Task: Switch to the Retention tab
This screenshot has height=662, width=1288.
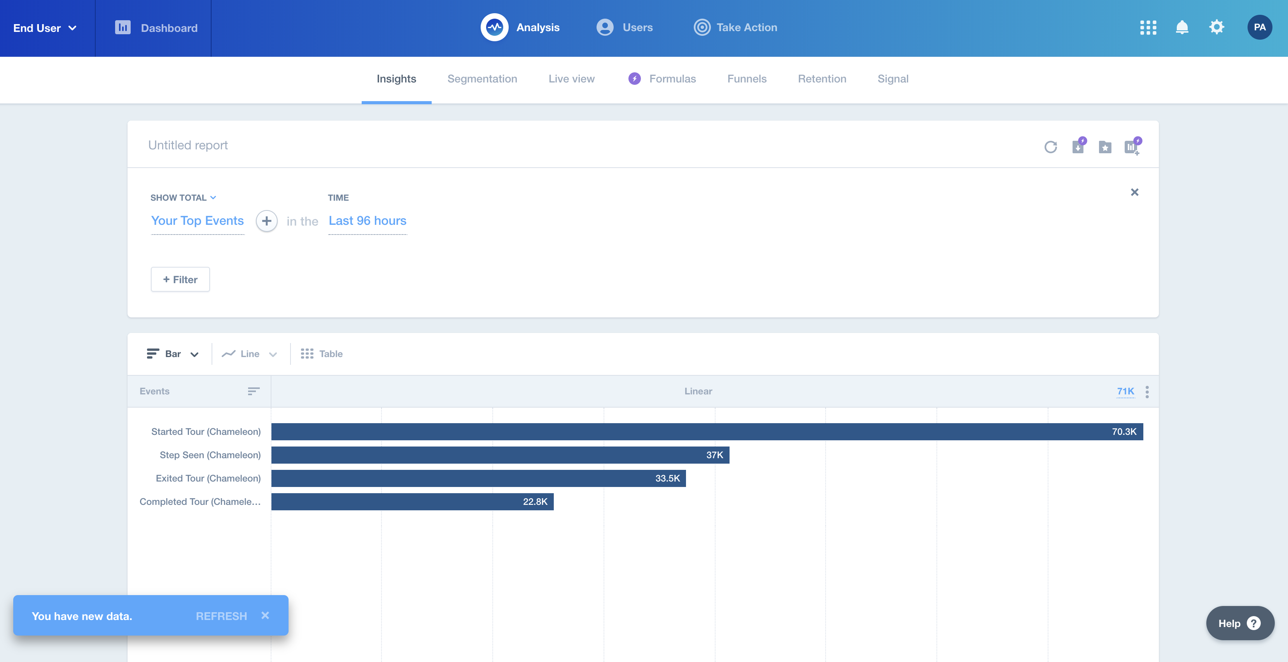Action: coord(822,79)
